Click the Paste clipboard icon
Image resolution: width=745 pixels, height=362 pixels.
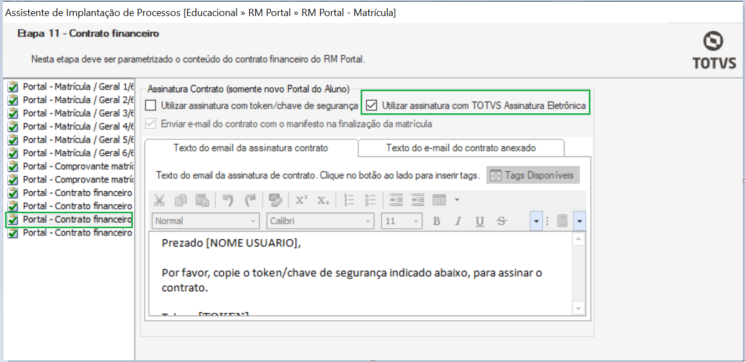click(203, 200)
